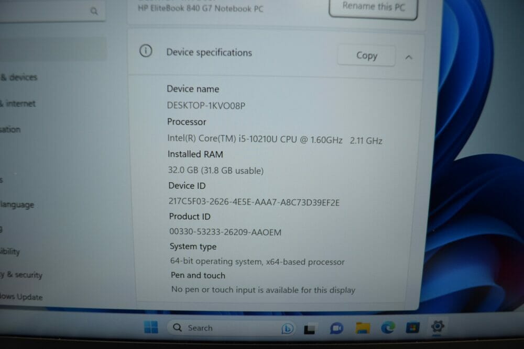
Task: Click the No pen or touch input text
Action: click(x=264, y=289)
